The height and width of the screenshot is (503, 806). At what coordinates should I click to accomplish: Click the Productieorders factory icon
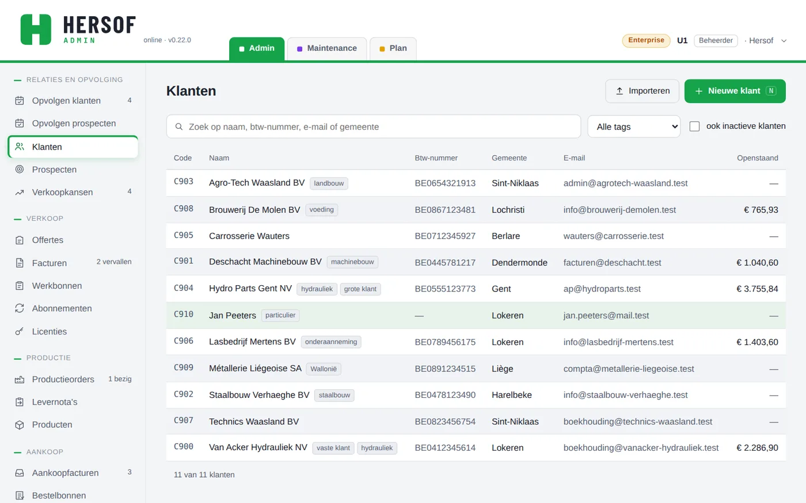tap(20, 379)
